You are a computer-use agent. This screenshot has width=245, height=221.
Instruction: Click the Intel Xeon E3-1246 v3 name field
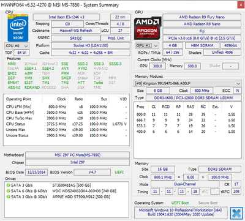pyautogui.click(x=66, y=17)
